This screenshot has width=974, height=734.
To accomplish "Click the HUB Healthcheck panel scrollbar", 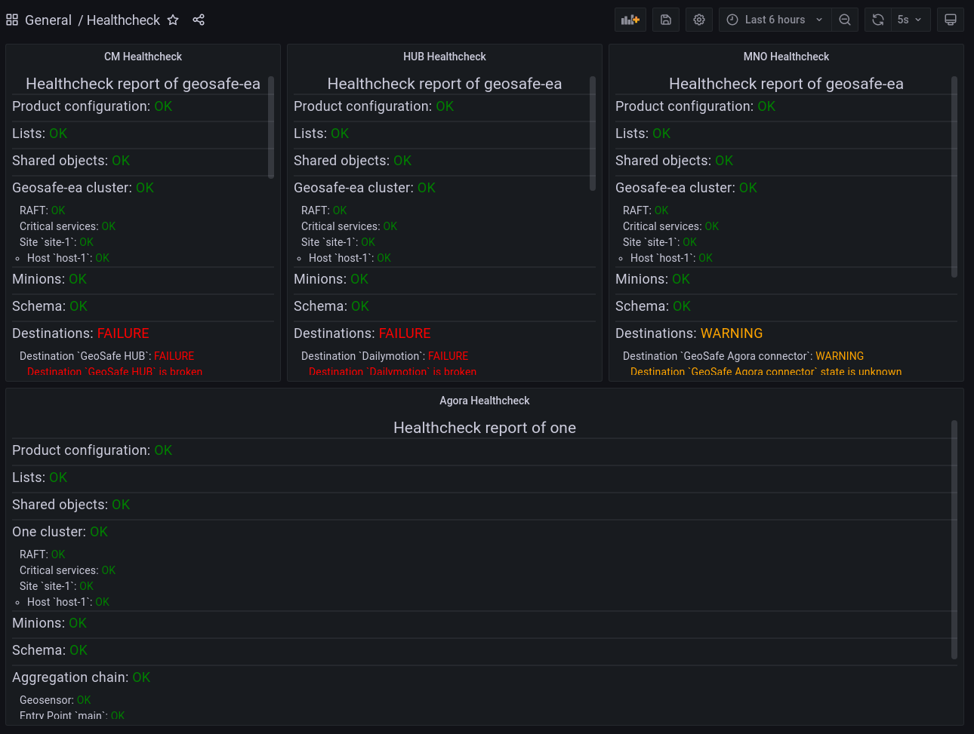I will 593,133.
